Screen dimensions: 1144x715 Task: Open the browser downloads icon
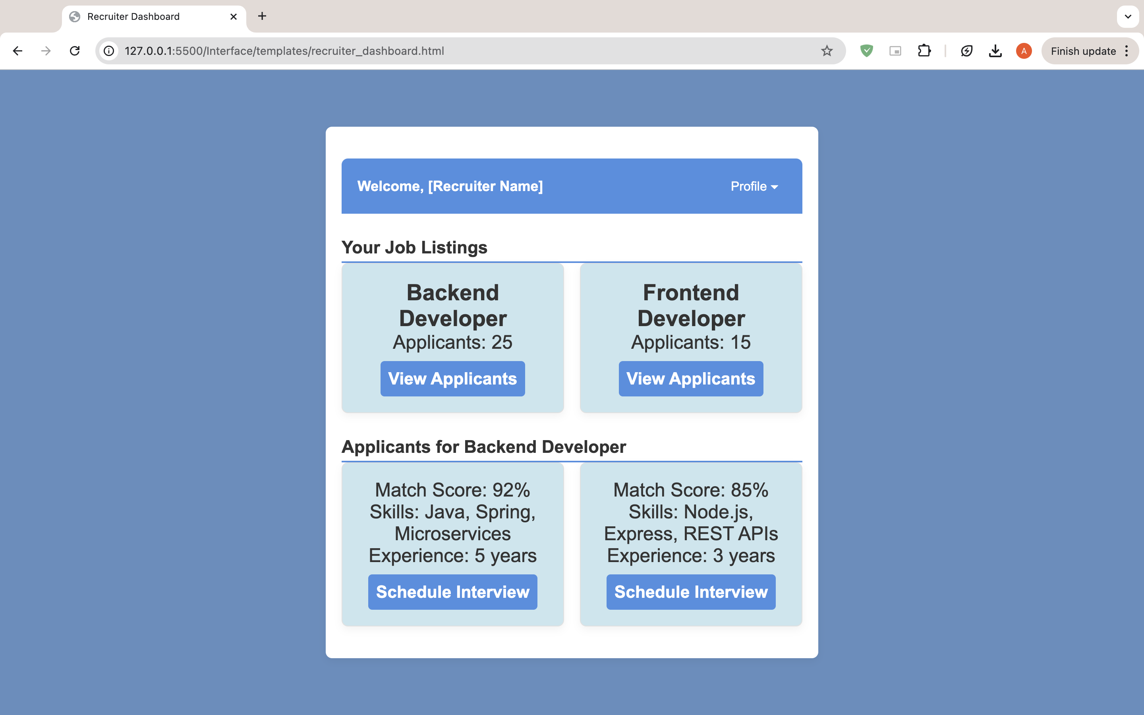995,50
